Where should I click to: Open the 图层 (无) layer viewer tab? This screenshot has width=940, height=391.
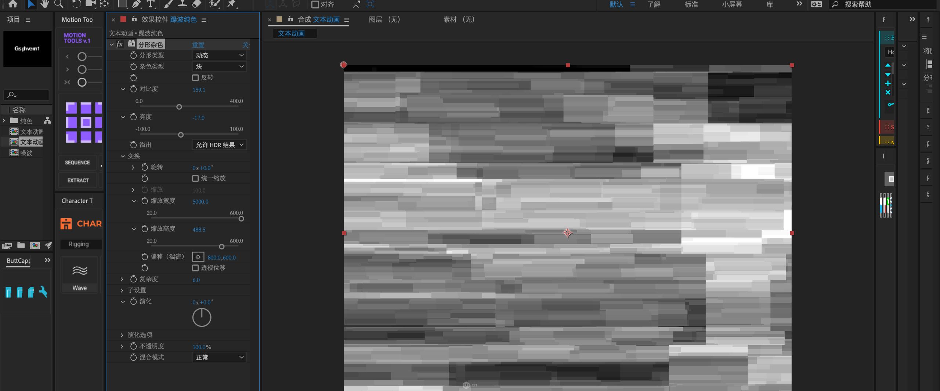tap(384, 19)
